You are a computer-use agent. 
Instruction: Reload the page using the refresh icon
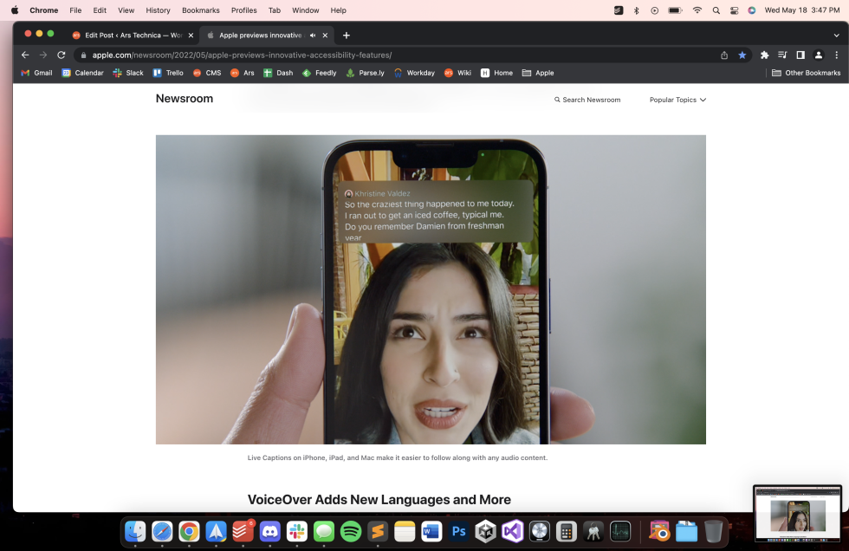[61, 54]
